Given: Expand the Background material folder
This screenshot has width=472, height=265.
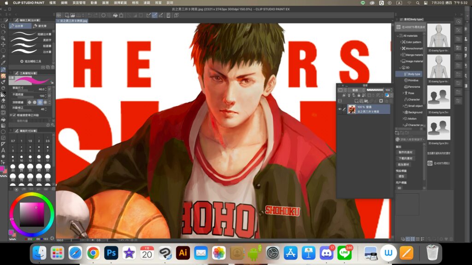Looking at the screenshot, I should [x=403, y=112].
